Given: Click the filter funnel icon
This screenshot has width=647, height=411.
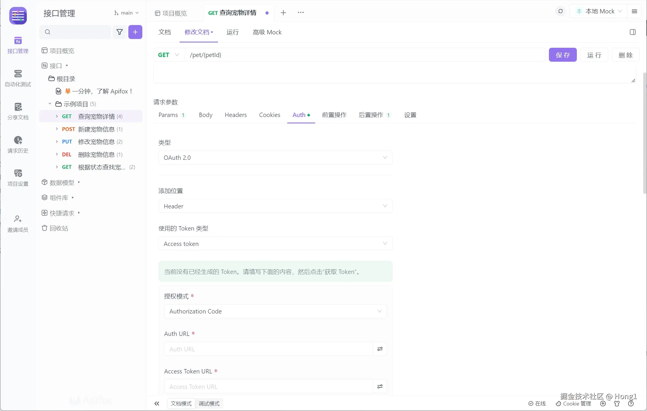Looking at the screenshot, I should 119,32.
